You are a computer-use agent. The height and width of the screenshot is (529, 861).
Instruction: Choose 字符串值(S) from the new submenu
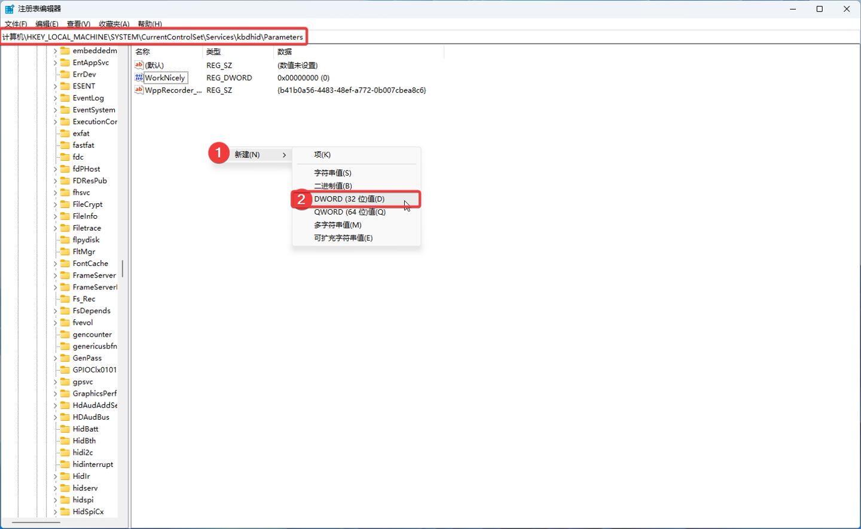point(332,173)
